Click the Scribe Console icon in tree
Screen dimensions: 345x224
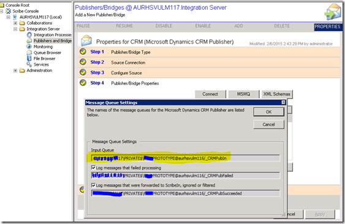tap(9, 11)
